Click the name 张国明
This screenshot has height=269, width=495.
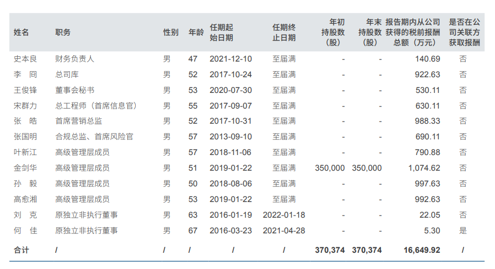pos(25,137)
